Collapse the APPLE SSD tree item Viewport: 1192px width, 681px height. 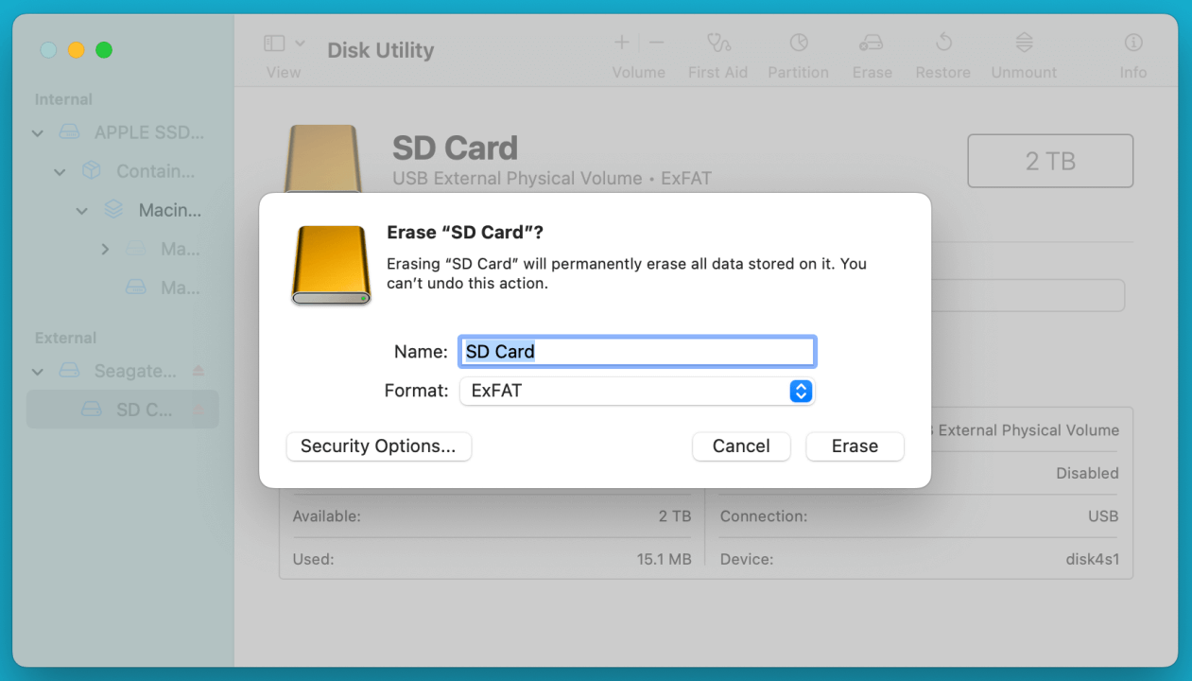(x=37, y=132)
